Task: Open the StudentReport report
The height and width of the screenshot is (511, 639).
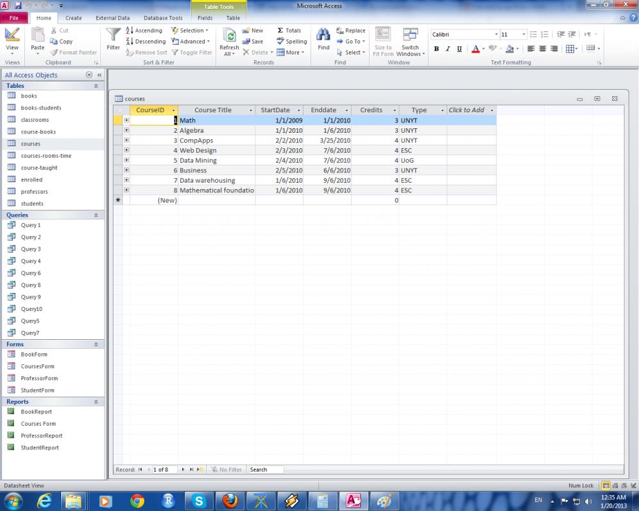Action: 40,448
